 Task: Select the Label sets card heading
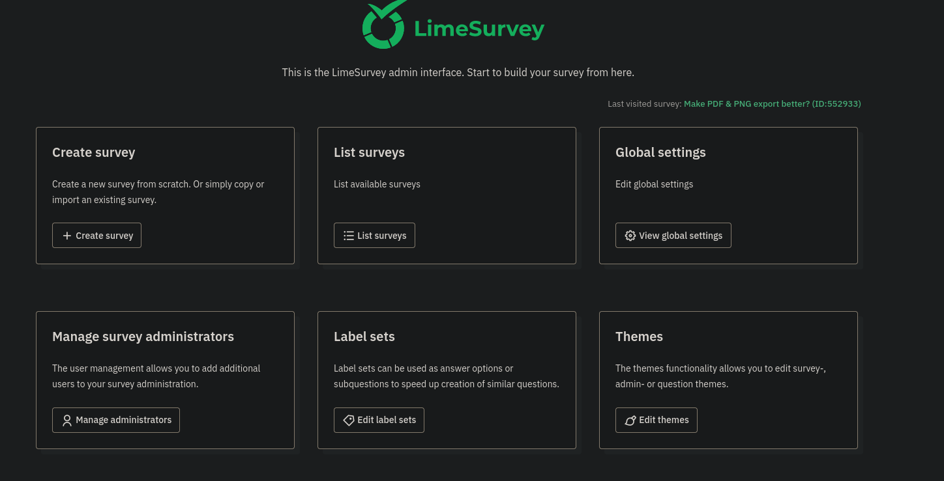pyautogui.click(x=364, y=337)
